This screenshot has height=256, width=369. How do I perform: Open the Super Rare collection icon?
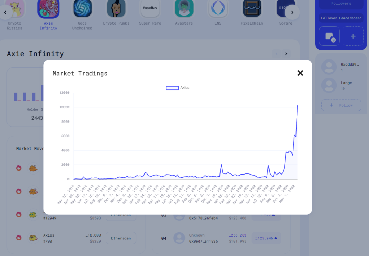[150, 9]
